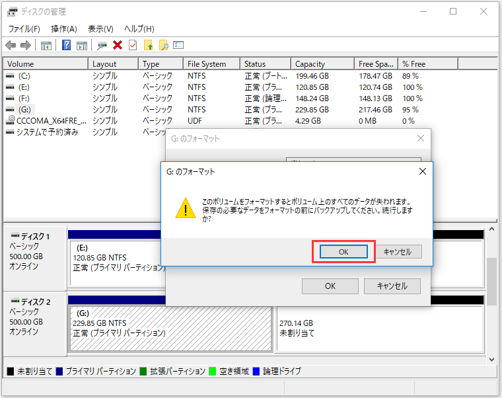Image resolution: width=502 pixels, height=398 pixels.
Task: Confirm format with OK in warning dialog
Action: pyautogui.click(x=343, y=252)
